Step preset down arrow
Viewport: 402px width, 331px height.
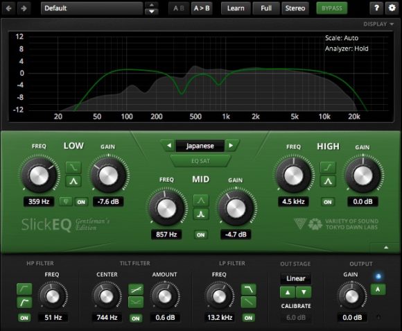click(x=152, y=12)
